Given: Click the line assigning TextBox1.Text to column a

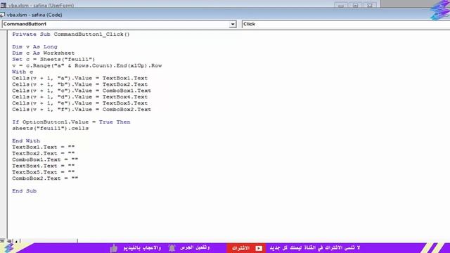Looking at the screenshot, I should 79,78.
